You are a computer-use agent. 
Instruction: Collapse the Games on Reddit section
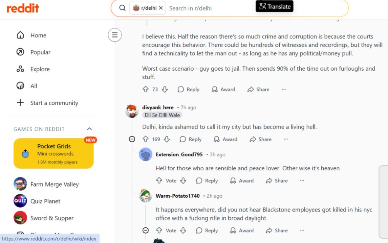click(89, 129)
